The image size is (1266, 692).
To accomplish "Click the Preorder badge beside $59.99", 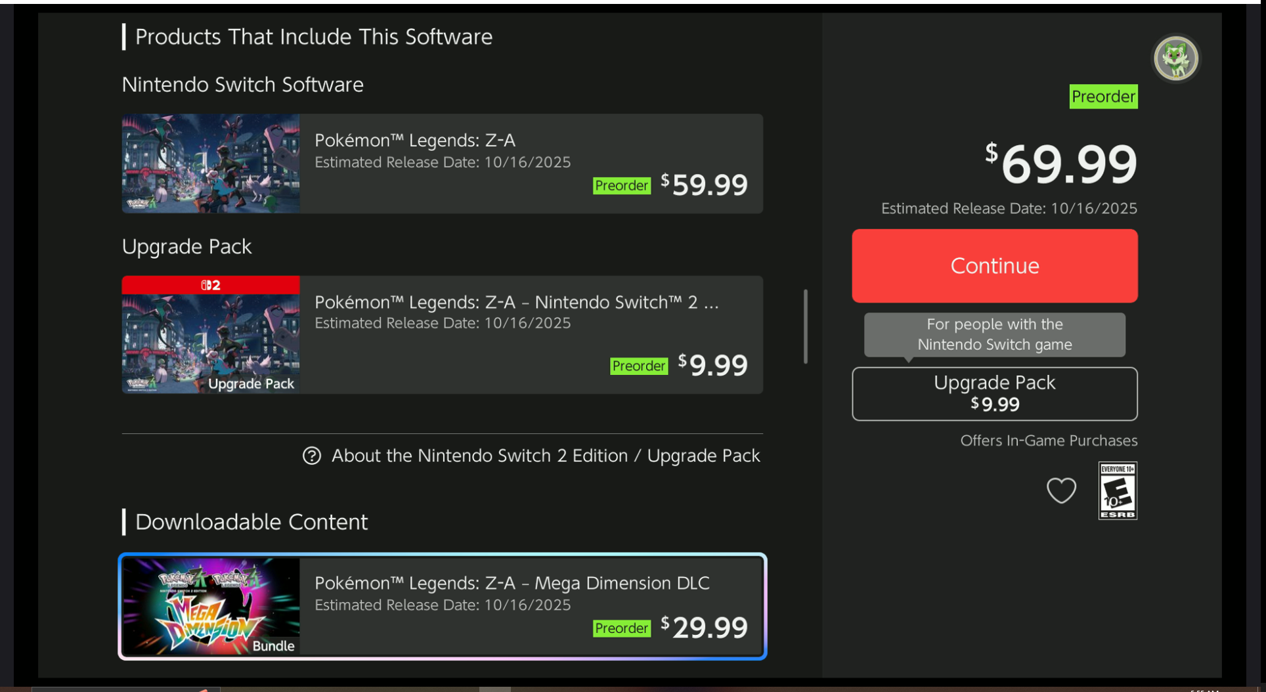I will 621,186.
